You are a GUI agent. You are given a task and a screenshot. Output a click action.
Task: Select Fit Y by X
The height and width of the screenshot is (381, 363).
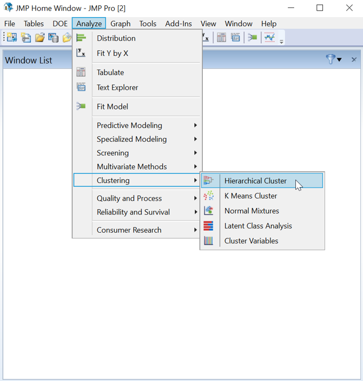pos(138,53)
